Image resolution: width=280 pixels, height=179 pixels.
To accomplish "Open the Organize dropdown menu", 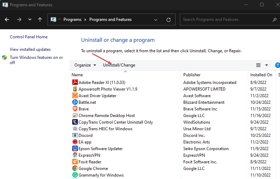I will pos(85,65).
